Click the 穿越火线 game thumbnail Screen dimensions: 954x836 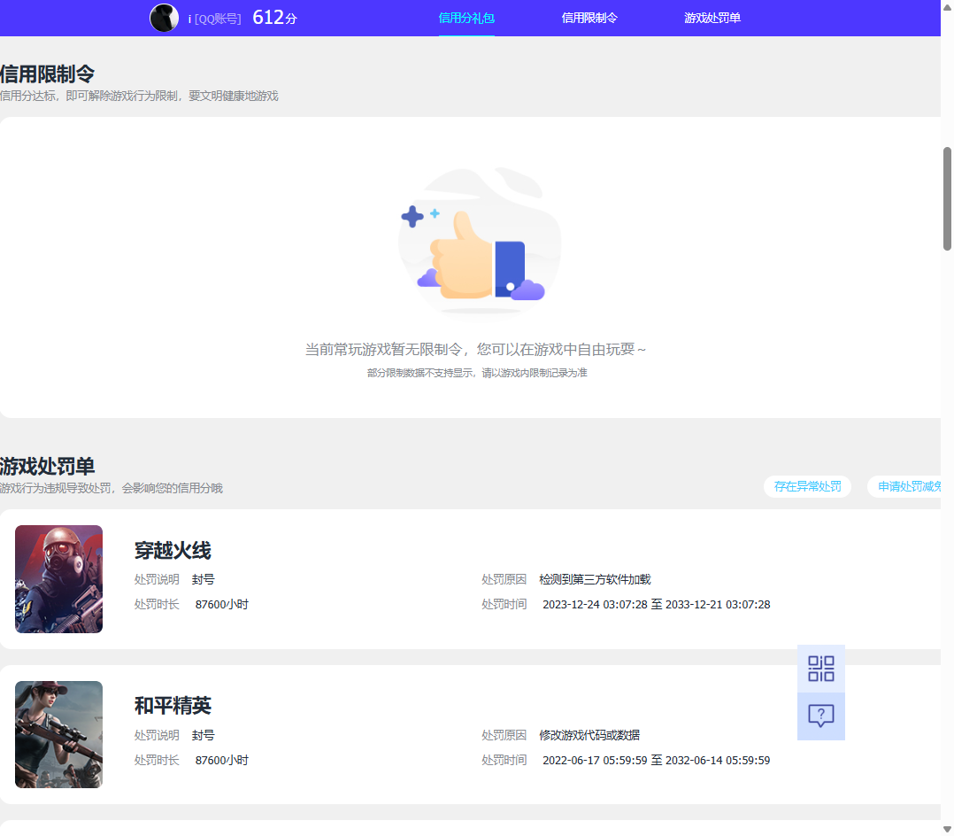(59, 579)
